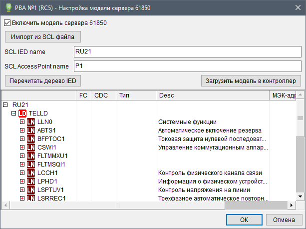The height and width of the screenshot is (229, 306).
Task: Click the LN icon beside ABTS1
Action: tap(31, 130)
